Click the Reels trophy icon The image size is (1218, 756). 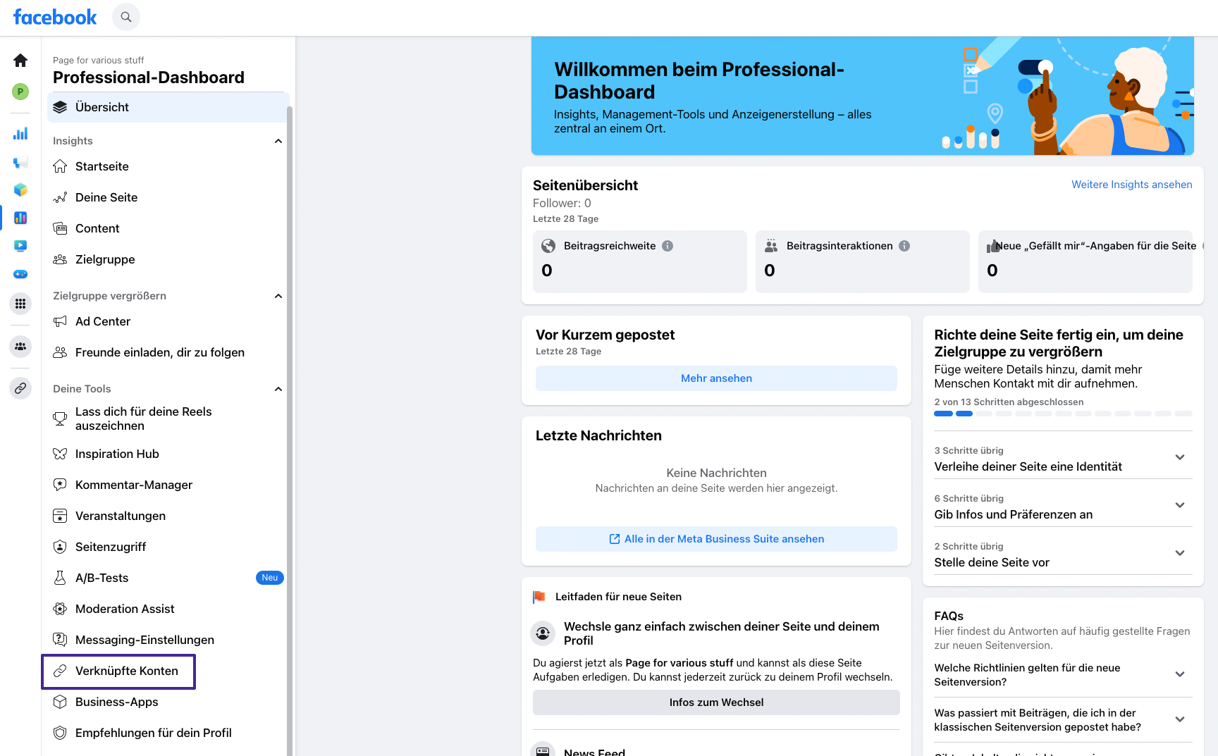[x=60, y=419]
